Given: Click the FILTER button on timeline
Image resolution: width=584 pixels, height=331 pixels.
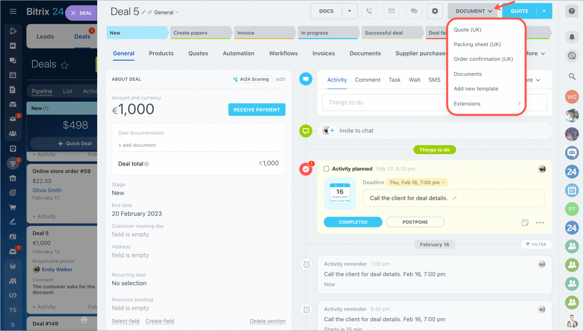Looking at the screenshot, I should 536,244.
